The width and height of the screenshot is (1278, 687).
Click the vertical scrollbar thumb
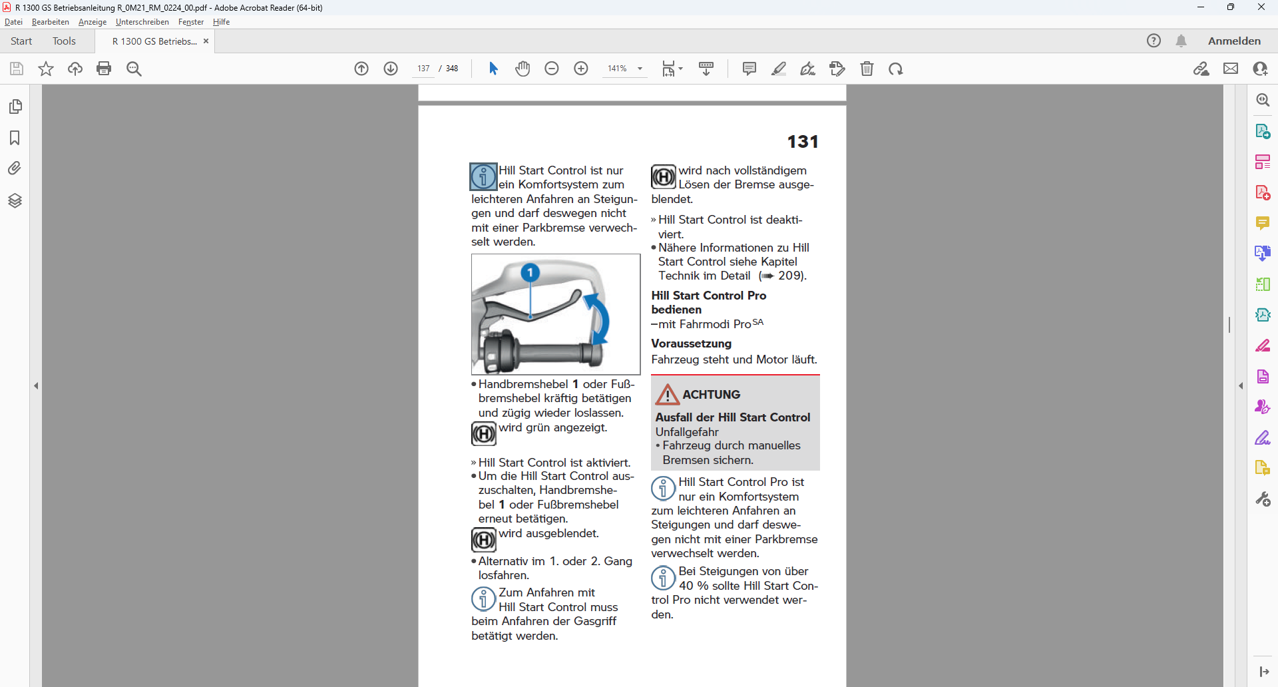coord(1229,324)
